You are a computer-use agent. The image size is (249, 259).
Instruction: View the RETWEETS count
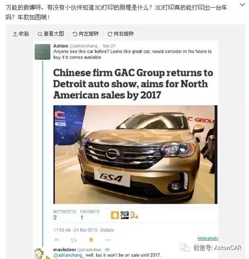coord(64,215)
